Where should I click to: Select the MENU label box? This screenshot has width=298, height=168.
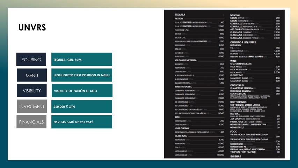click(31, 75)
